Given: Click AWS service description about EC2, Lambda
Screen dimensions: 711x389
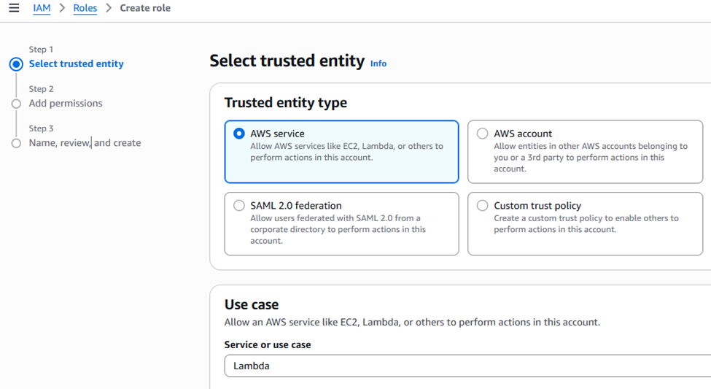Looking at the screenshot, I should pyautogui.click(x=346, y=152).
